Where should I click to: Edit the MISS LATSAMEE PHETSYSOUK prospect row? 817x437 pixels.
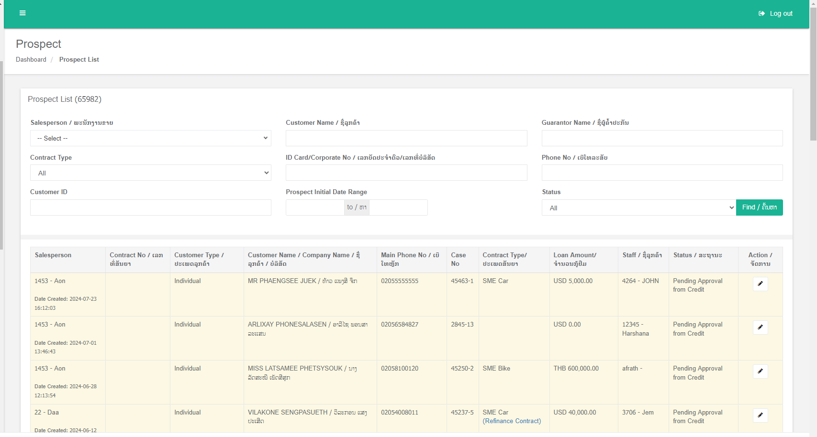760,371
